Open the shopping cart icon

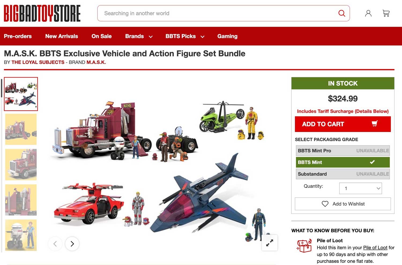[x=386, y=13]
